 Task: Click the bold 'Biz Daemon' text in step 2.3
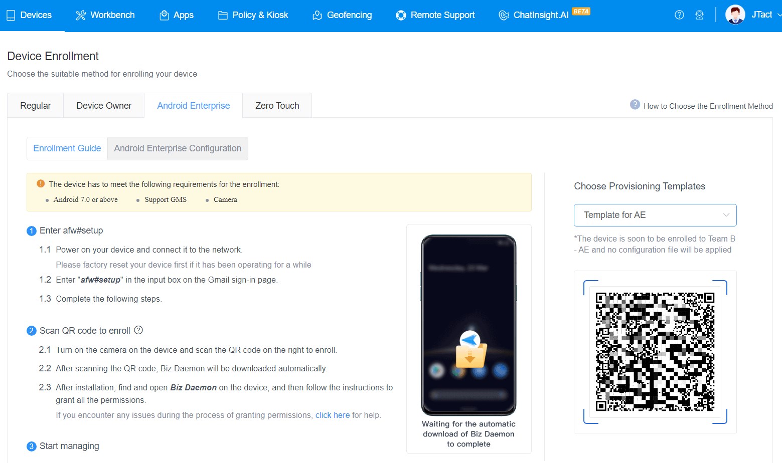194,387
